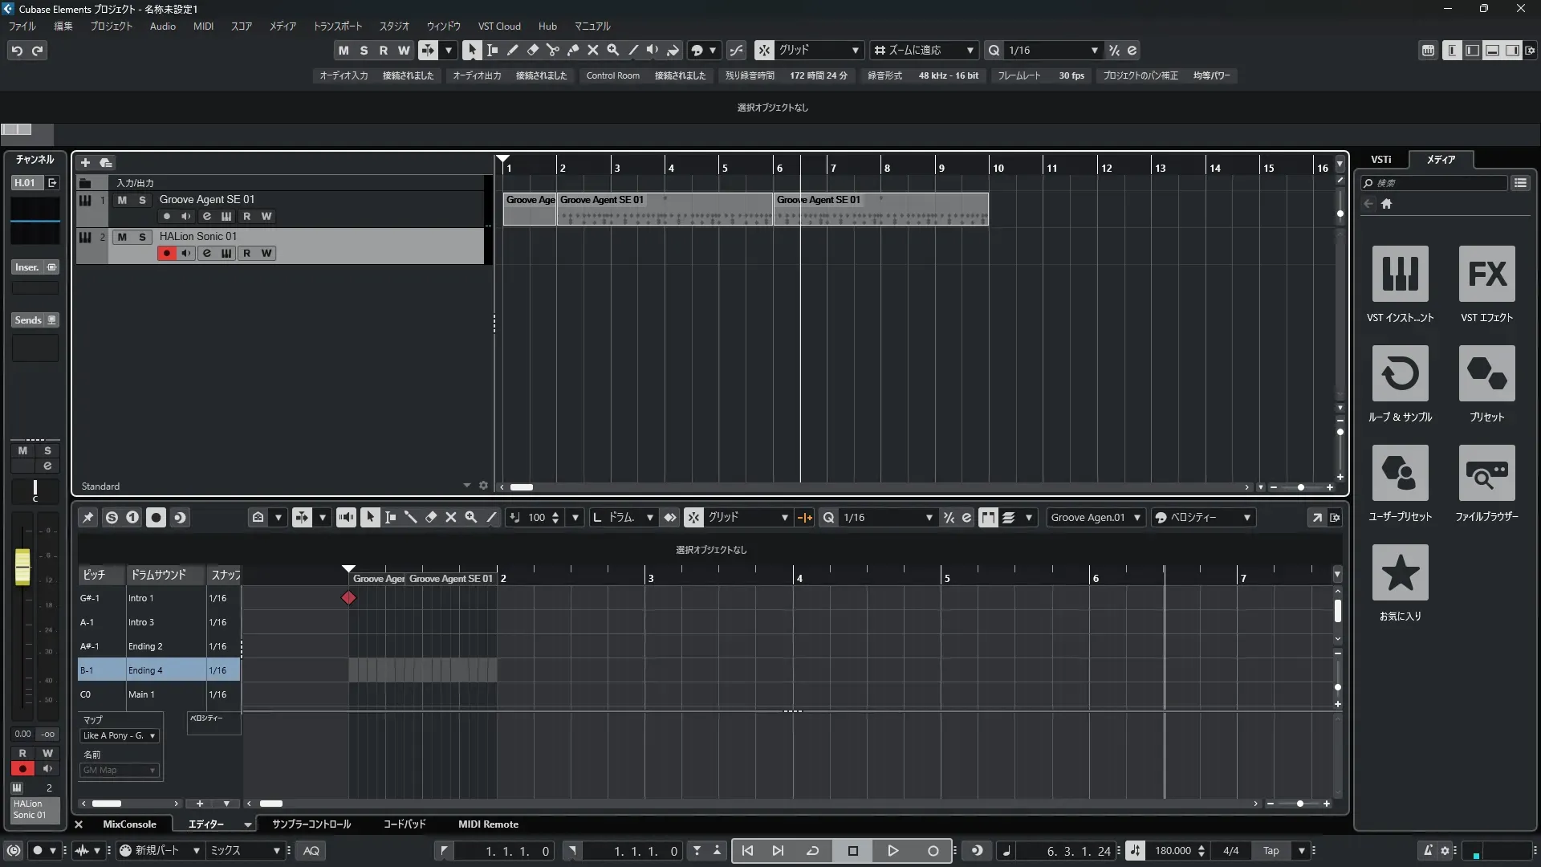Open the Like A Pony drum map dropdown

[120, 735]
